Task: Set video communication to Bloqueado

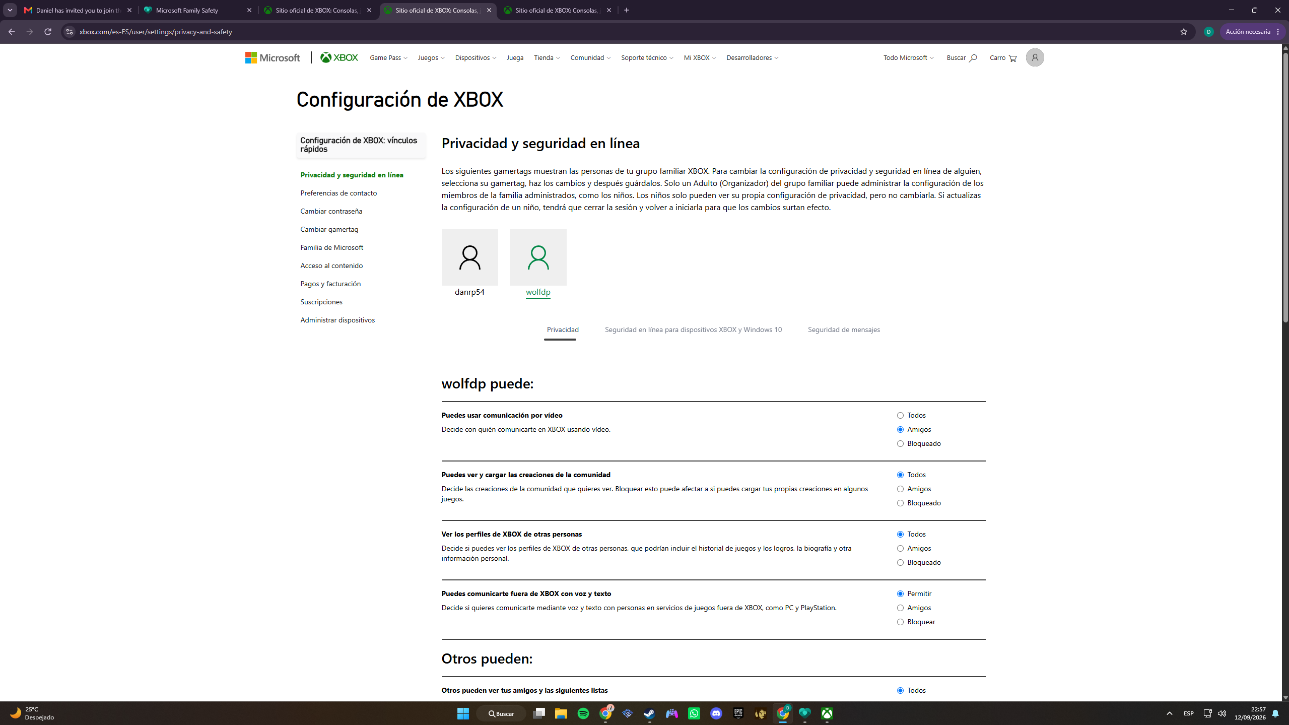Action: click(x=900, y=444)
